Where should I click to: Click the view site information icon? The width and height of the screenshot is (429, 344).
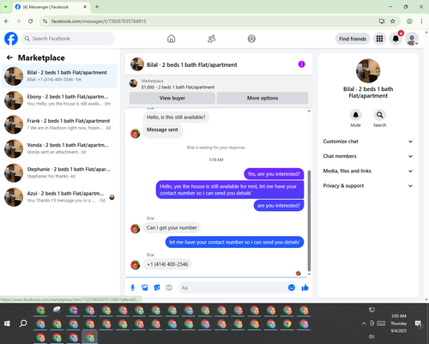[45, 21]
